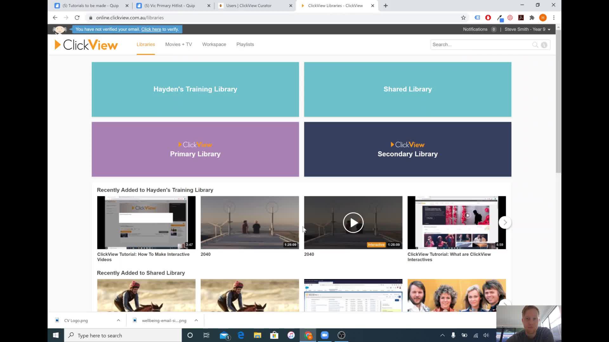609x342 pixels.
Task: Play the 2040 interactive video
Action: [x=353, y=223]
